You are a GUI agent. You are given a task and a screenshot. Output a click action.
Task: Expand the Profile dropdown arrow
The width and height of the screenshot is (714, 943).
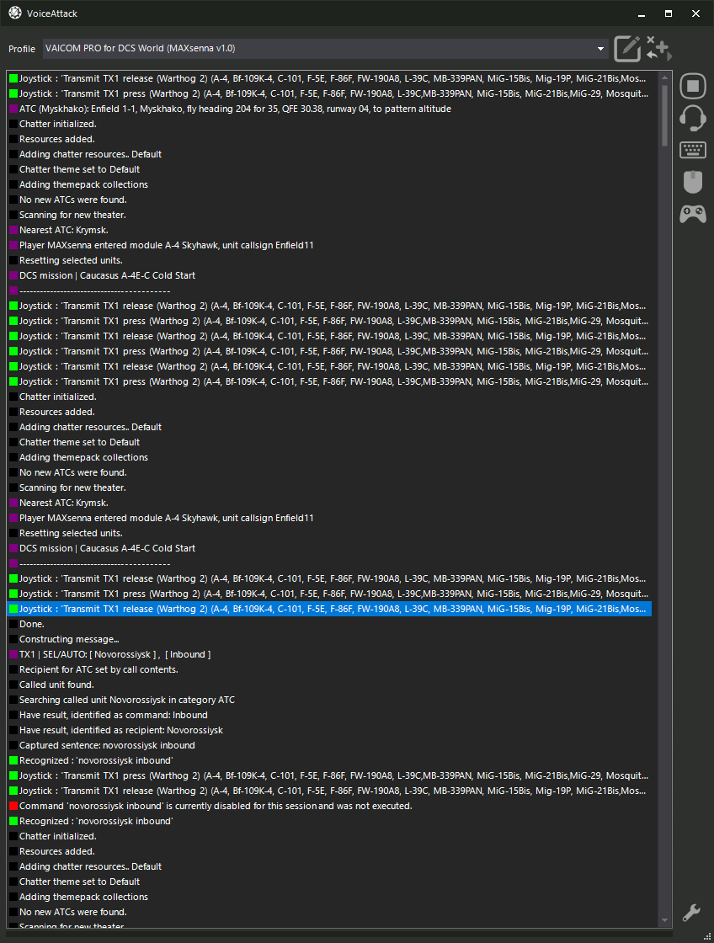600,49
